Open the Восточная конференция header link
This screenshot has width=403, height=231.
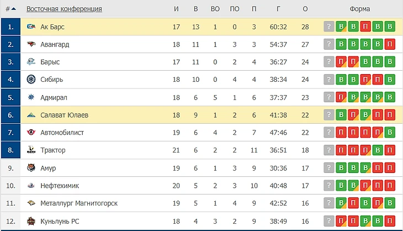[64, 9]
